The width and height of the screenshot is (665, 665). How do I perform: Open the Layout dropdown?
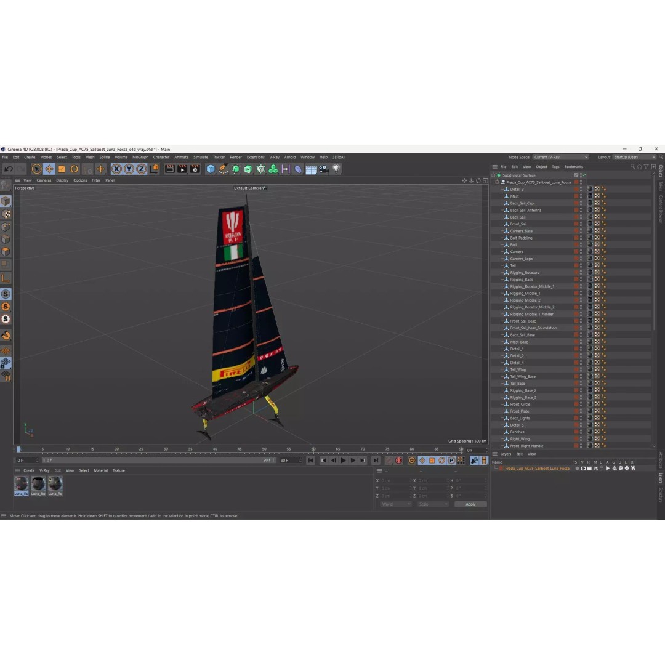(634, 157)
